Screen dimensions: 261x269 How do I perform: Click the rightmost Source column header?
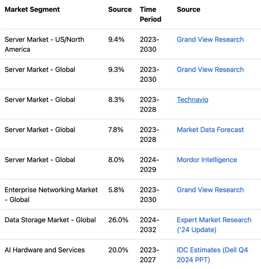pyautogui.click(x=188, y=10)
